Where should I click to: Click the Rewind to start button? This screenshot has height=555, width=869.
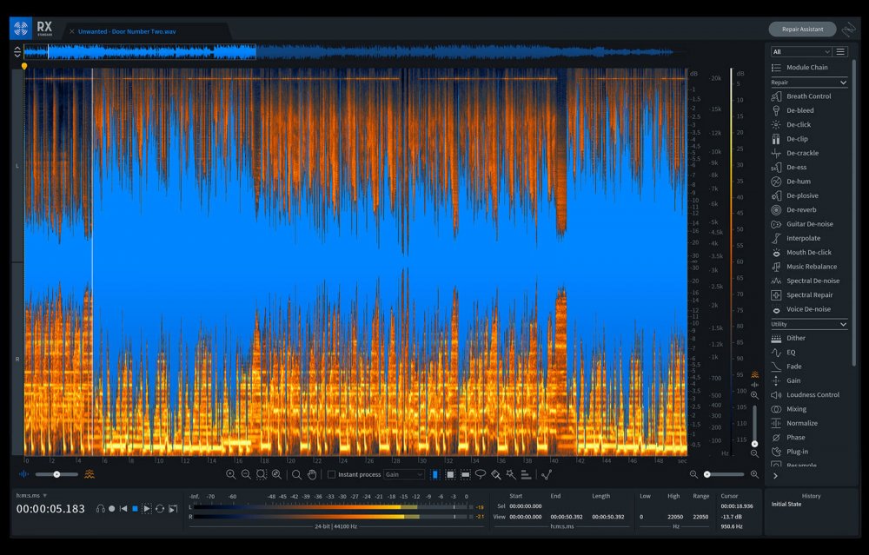pos(123,508)
